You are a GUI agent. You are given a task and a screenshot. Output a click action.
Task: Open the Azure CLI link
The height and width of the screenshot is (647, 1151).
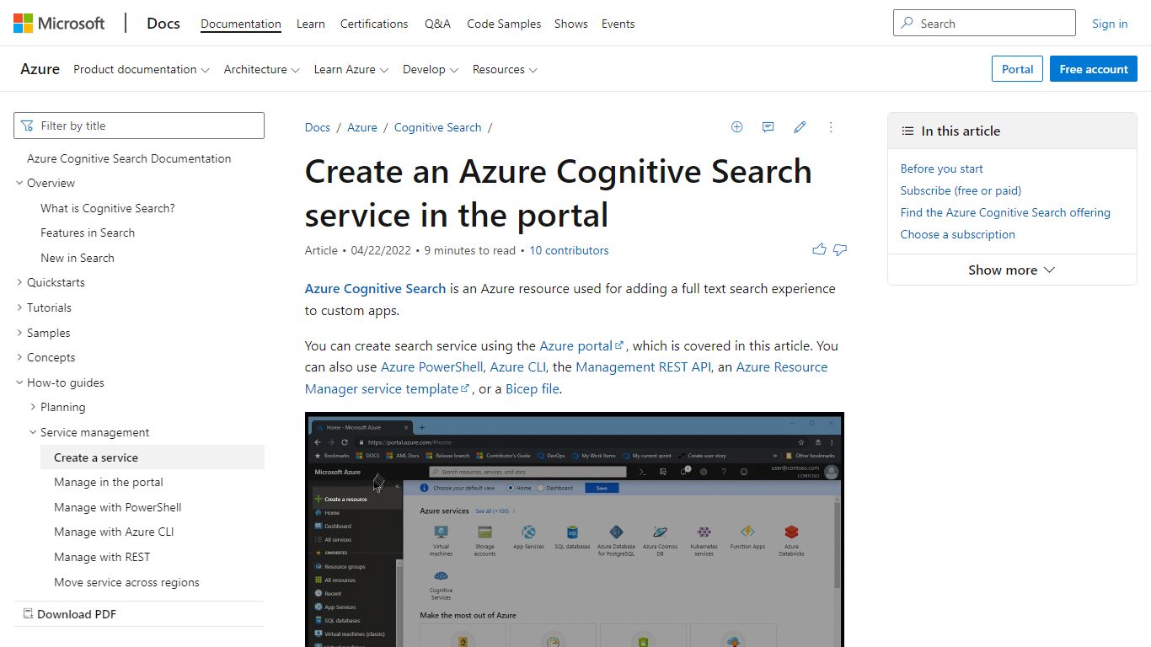pos(519,366)
